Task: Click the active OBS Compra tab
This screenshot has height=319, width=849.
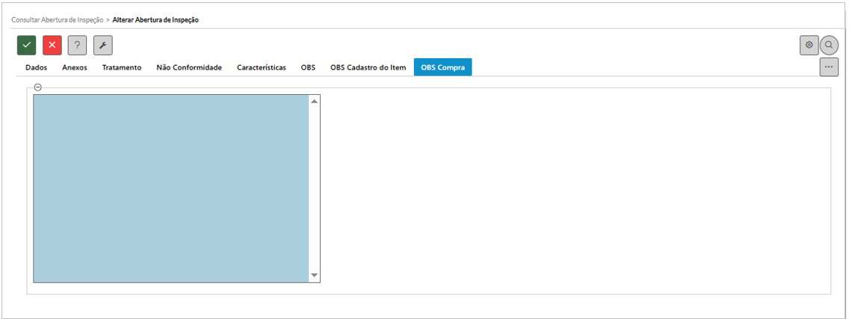Action: (x=442, y=67)
